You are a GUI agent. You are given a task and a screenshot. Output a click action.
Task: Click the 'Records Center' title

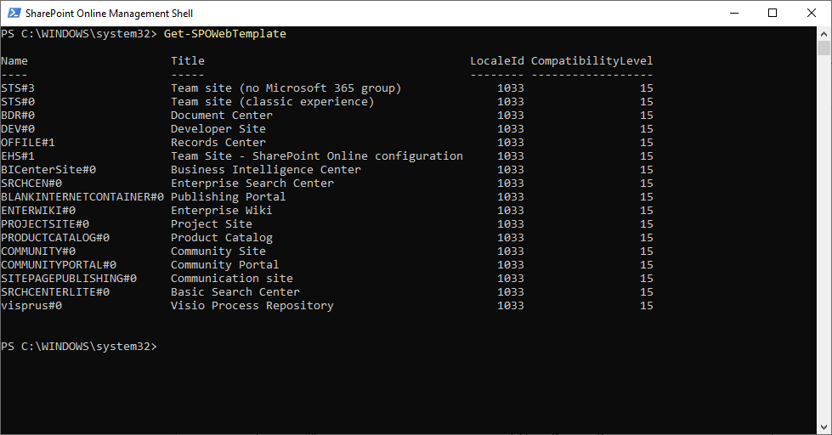coord(218,142)
